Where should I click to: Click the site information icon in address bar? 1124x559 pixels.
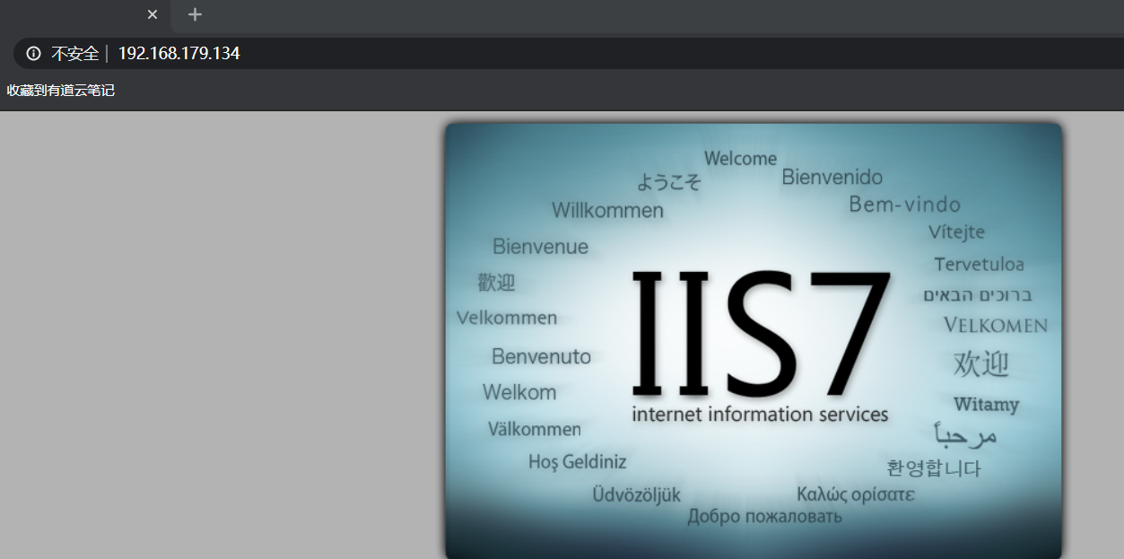pos(34,54)
